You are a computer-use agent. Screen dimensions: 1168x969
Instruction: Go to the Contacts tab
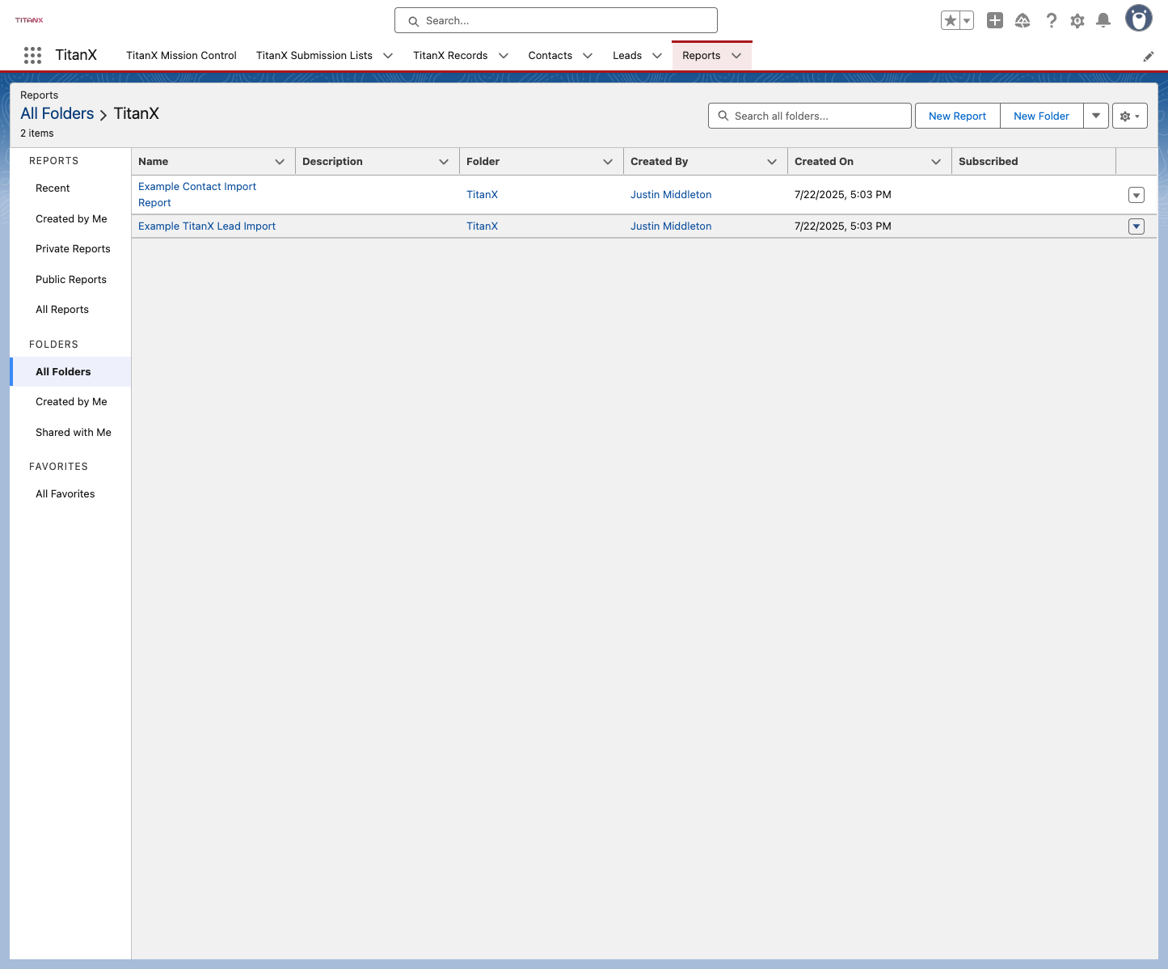[550, 56]
